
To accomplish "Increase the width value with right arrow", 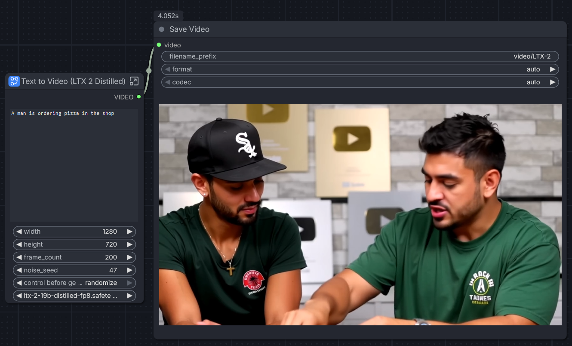I will 129,232.
